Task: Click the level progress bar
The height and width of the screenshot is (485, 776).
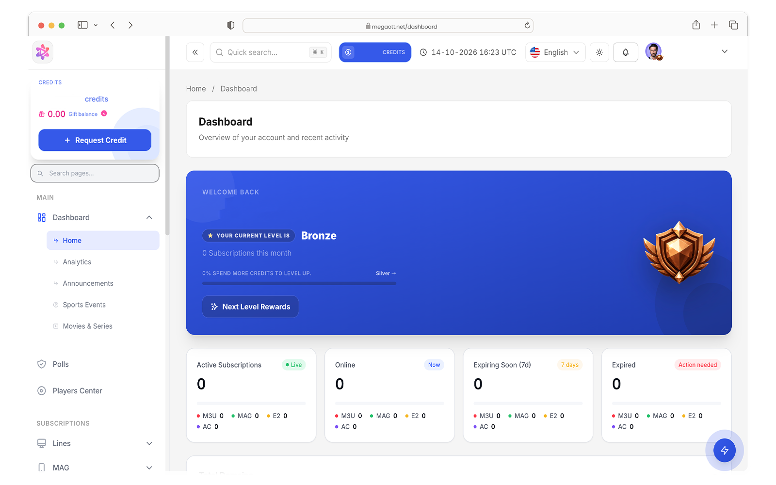Action: (x=299, y=283)
